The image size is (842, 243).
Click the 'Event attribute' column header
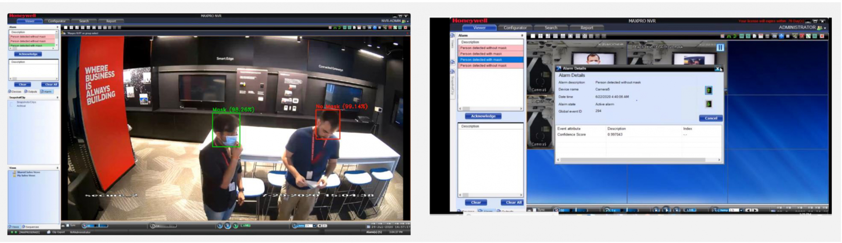[569, 129]
